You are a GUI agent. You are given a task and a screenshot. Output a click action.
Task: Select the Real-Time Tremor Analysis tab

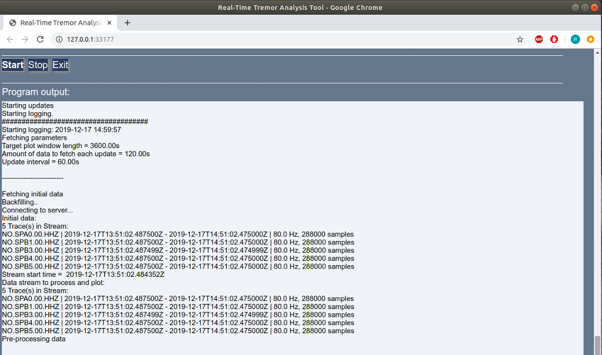coord(59,22)
